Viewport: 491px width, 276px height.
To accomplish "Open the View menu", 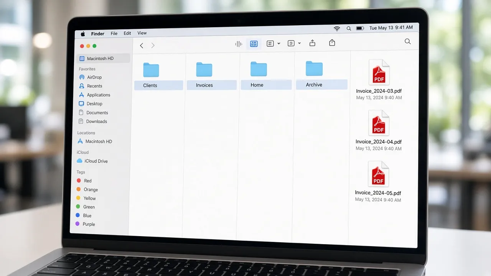I will tap(142, 33).
